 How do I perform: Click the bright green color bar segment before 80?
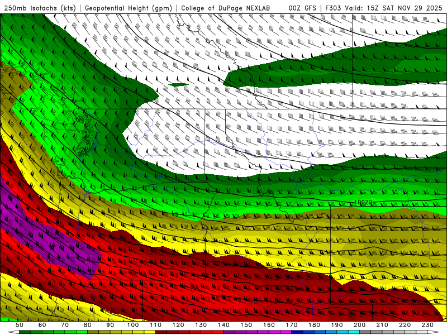click(82, 332)
